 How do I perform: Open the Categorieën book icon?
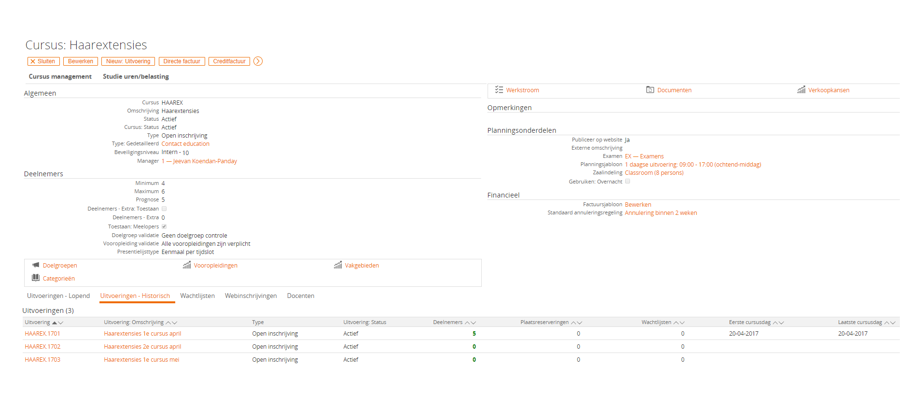[x=36, y=278]
